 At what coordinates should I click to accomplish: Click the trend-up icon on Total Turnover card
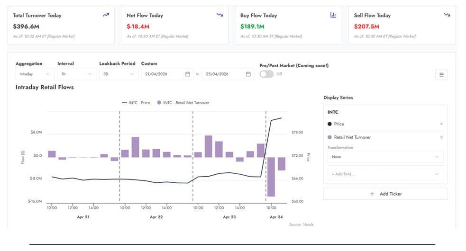pyautogui.click(x=106, y=15)
